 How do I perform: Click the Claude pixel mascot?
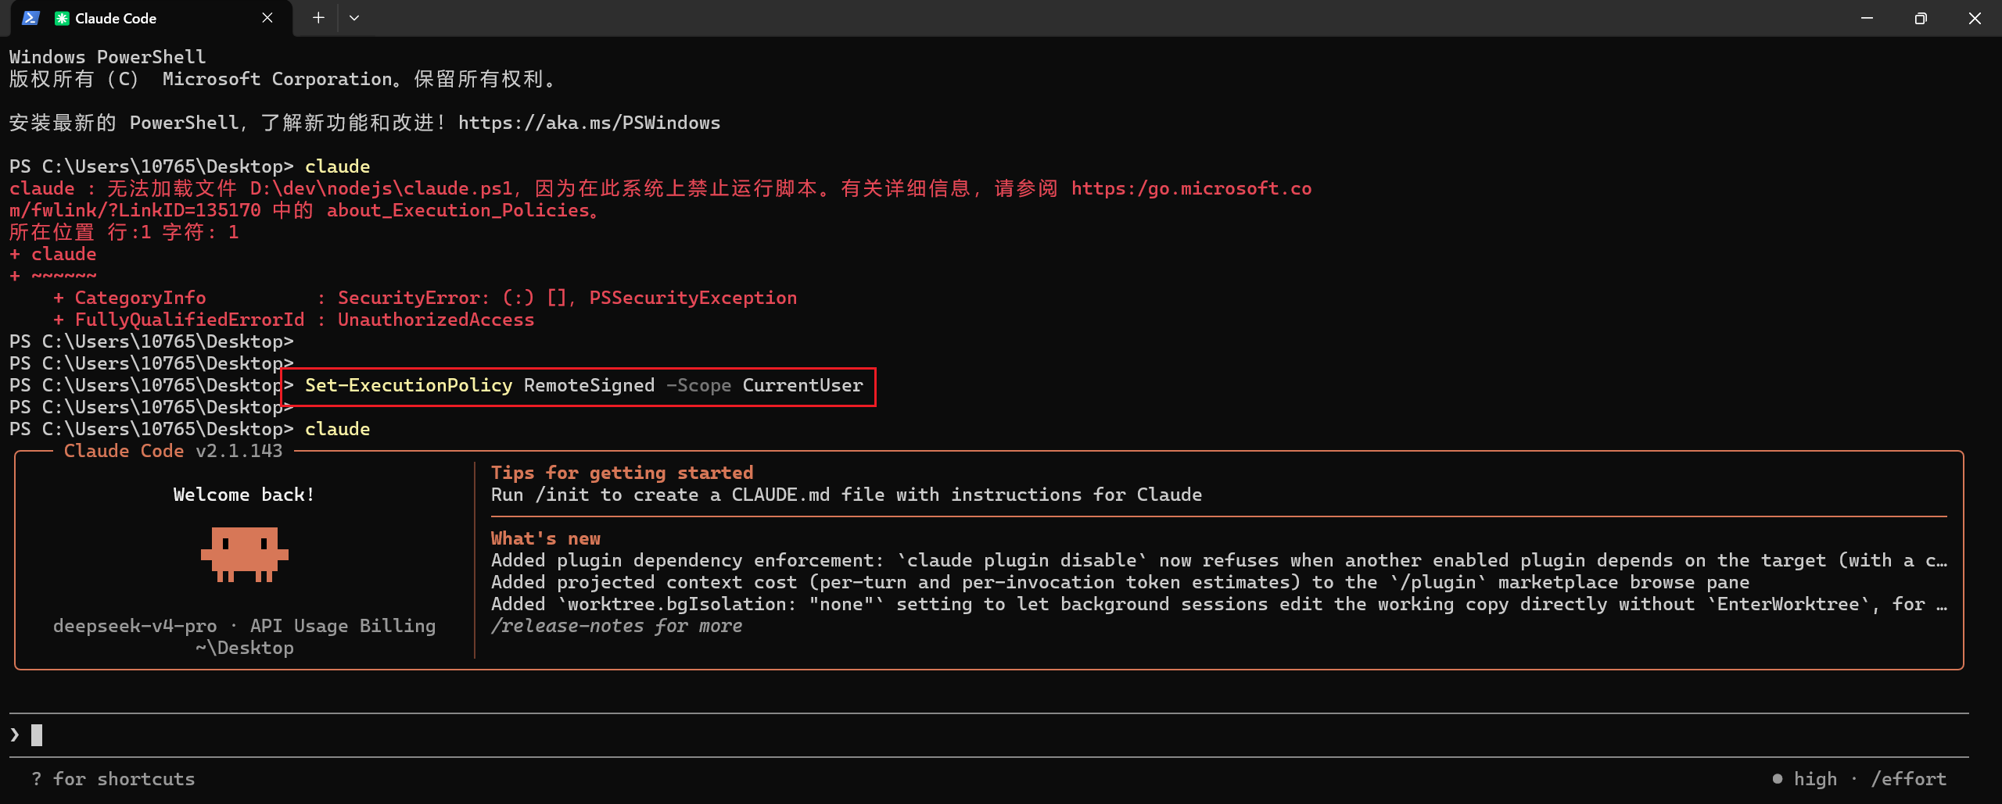coord(245,555)
